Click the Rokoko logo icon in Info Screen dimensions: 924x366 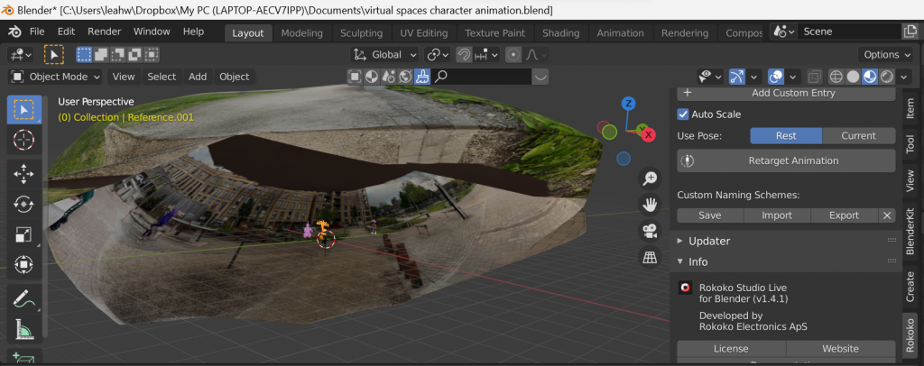coord(685,288)
